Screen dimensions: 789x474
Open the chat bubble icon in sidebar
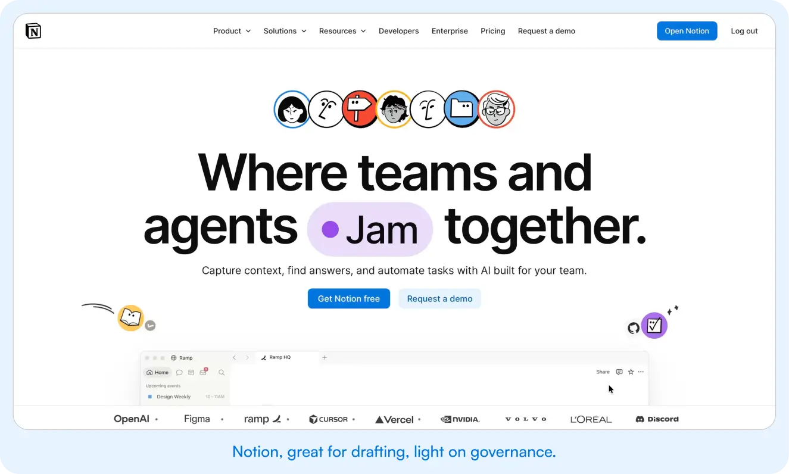pos(179,372)
